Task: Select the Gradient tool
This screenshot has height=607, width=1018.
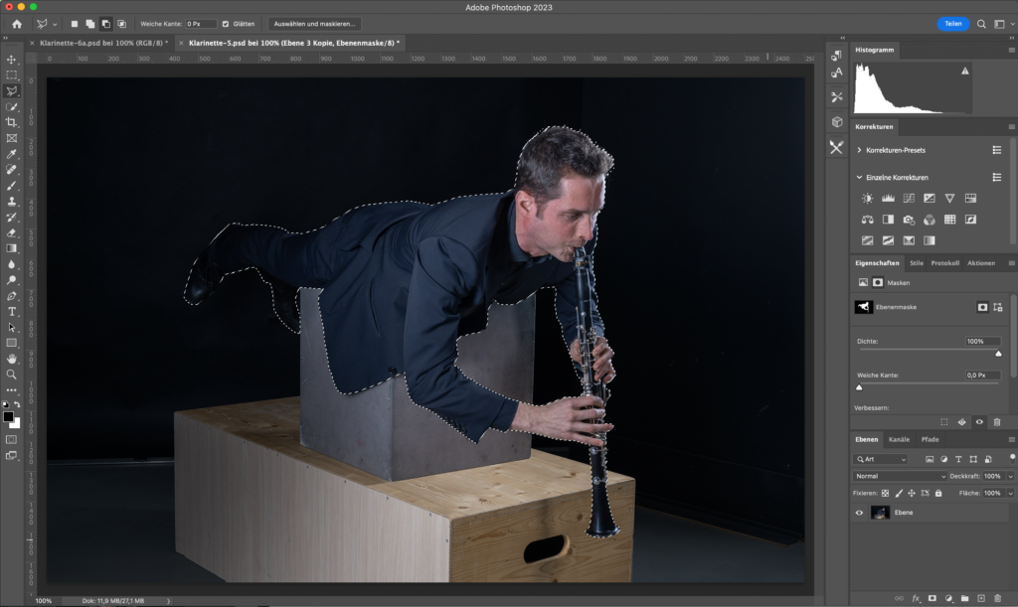Action: click(x=12, y=248)
